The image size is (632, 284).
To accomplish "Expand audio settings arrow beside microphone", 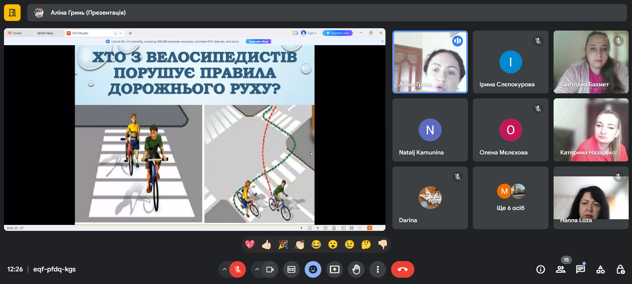I will pos(225,269).
